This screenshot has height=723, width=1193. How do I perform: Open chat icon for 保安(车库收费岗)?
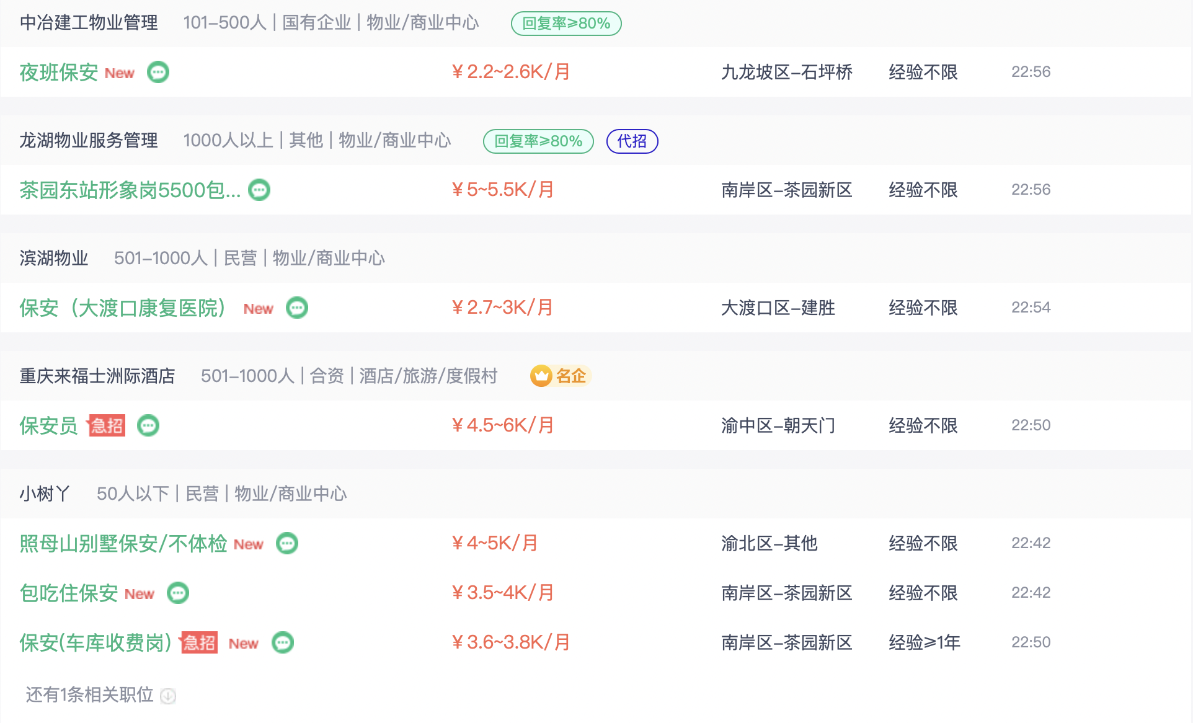[283, 642]
